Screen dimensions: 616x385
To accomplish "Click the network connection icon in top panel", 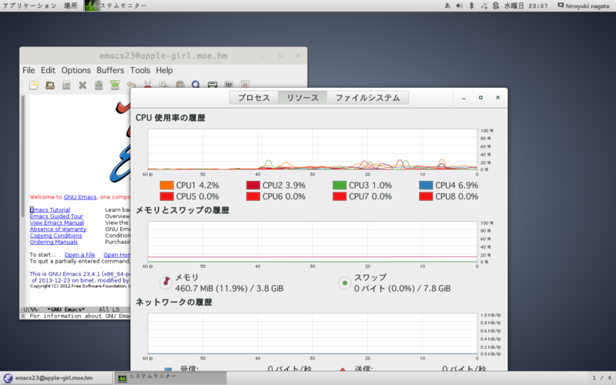I will pos(484,5).
